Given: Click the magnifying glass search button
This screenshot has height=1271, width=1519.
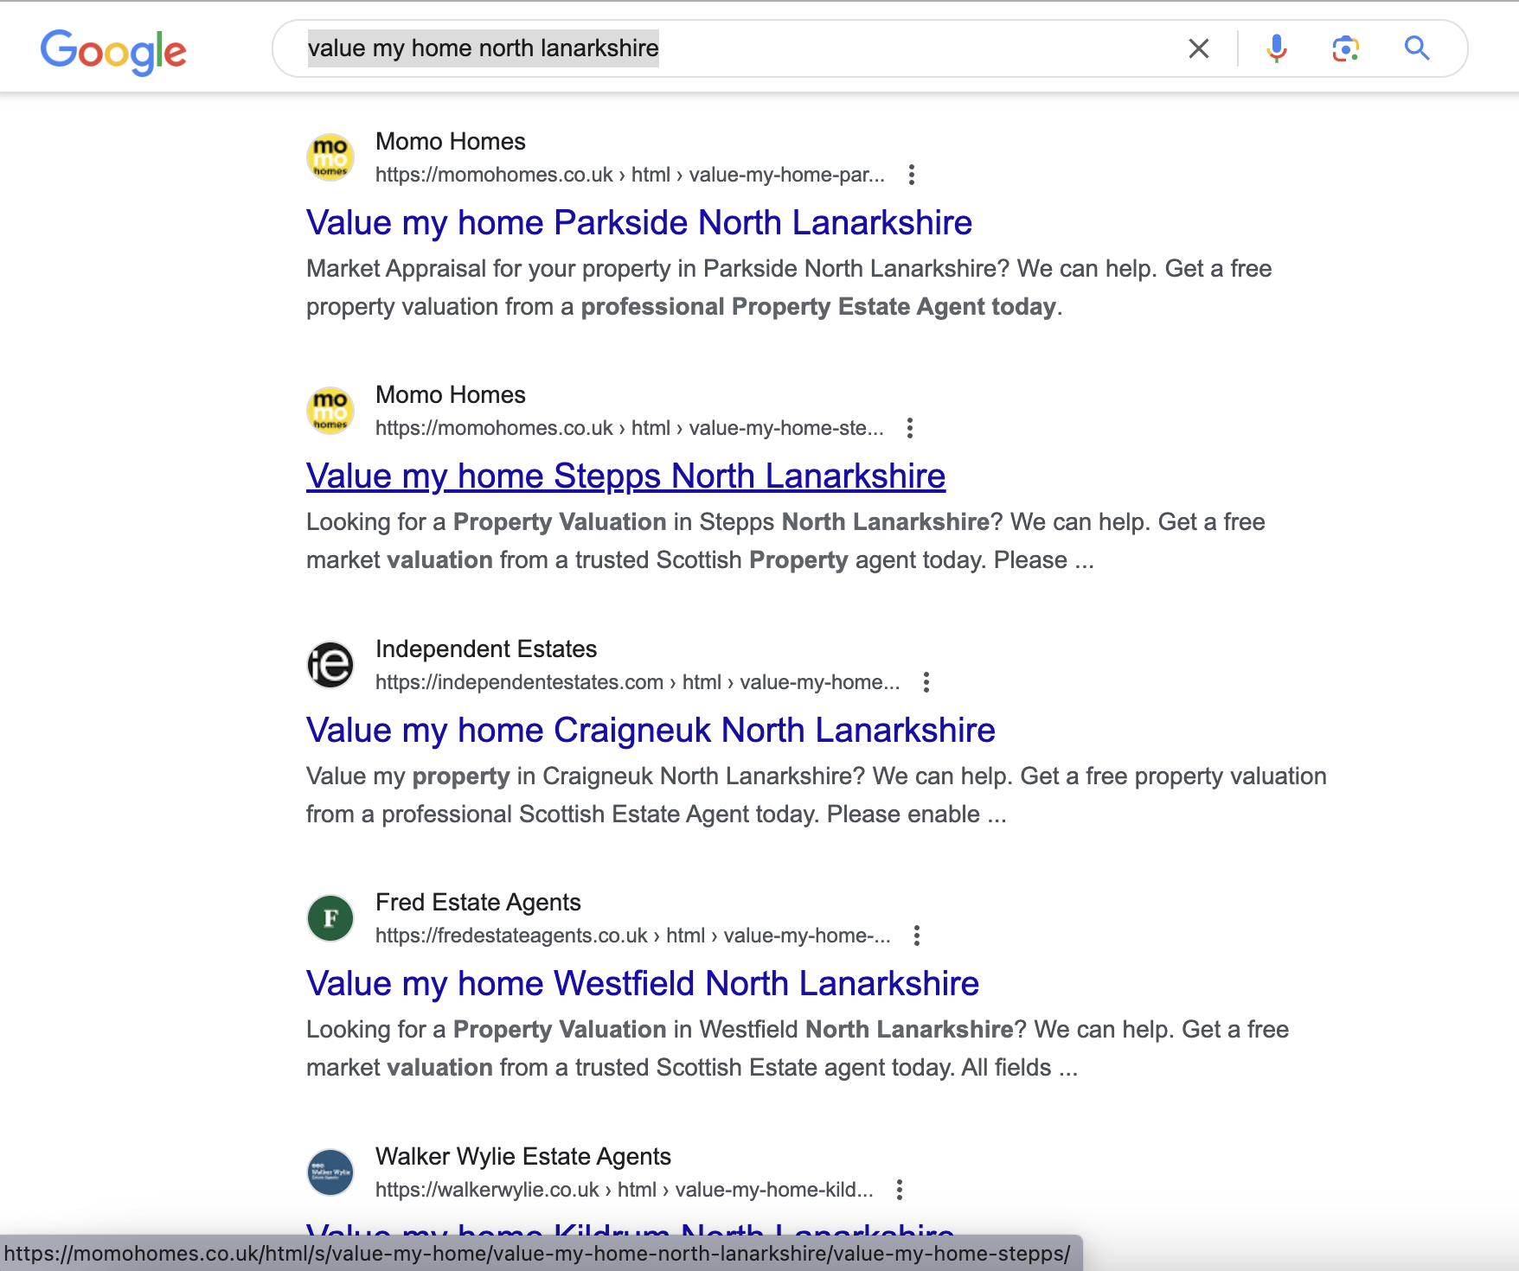Looking at the screenshot, I should (1416, 48).
